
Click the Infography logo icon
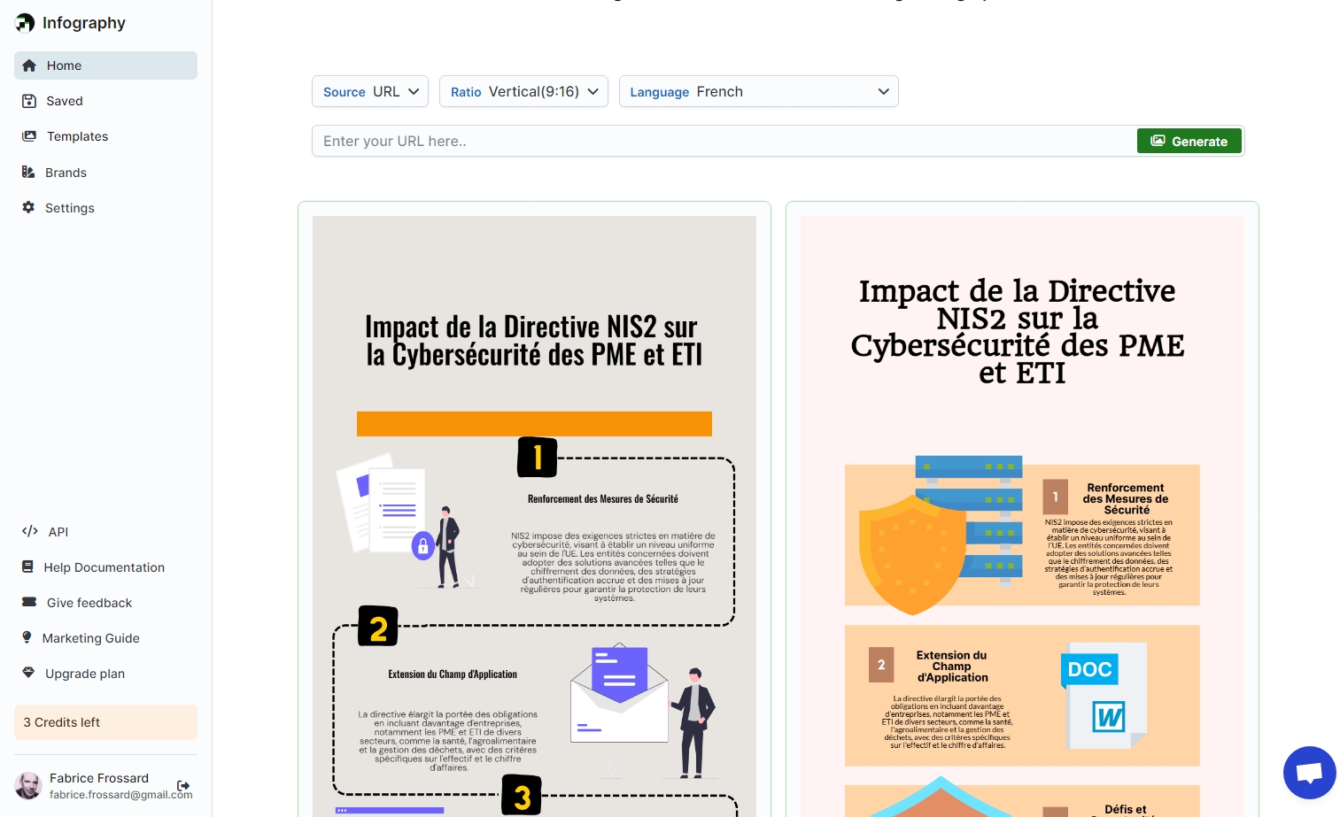coord(25,22)
